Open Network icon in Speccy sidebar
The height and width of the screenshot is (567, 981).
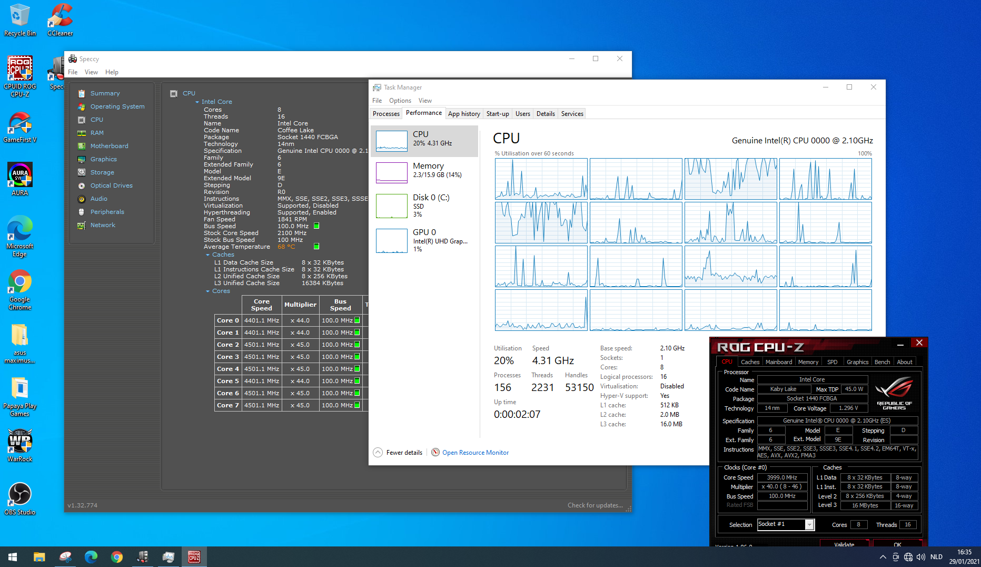pos(82,225)
